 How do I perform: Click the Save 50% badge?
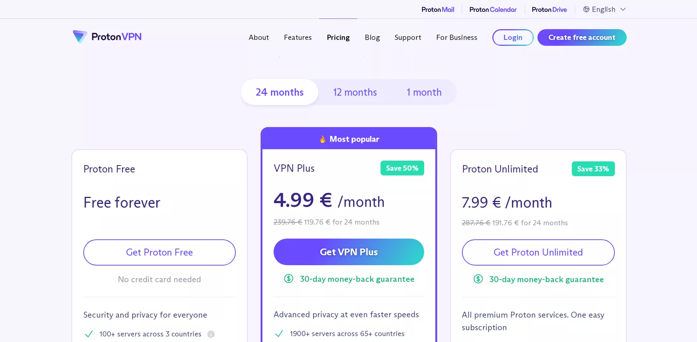[402, 168]
